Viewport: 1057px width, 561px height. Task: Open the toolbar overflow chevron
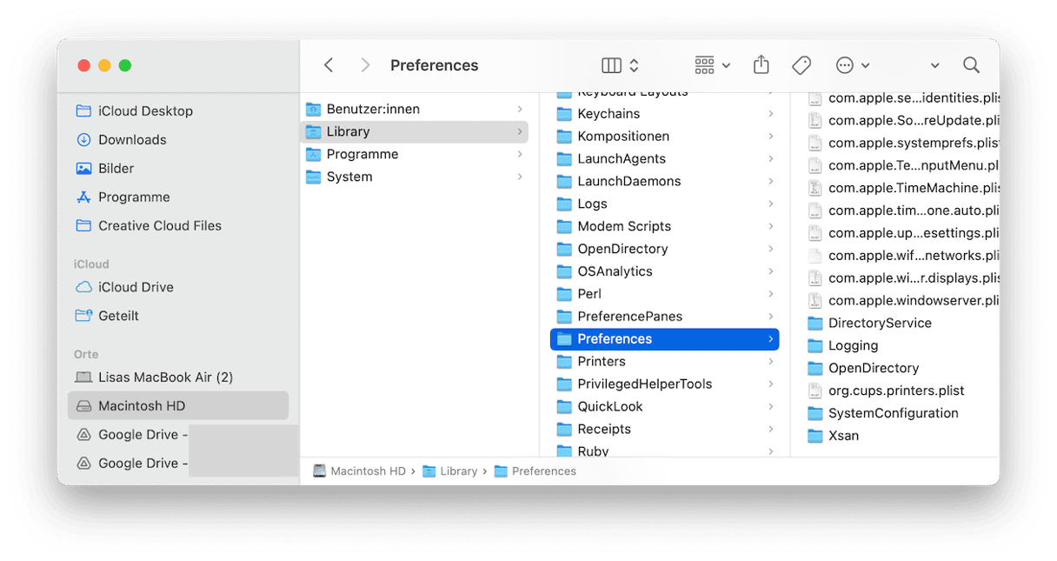pyautogui.click(x=934, y=65)
